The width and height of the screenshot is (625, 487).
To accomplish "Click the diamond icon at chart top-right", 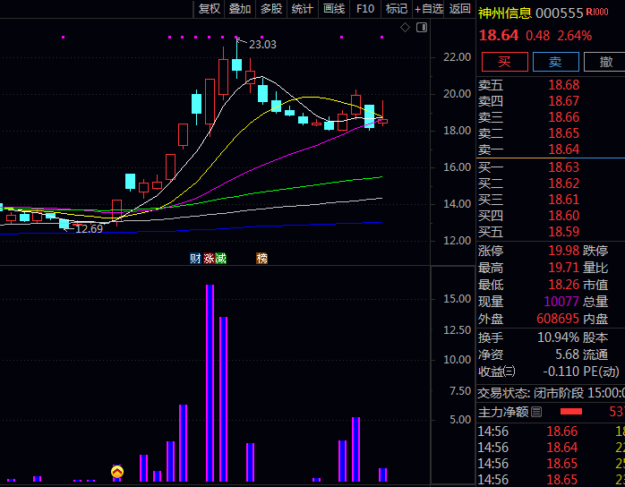I will [x=405, y=28].
